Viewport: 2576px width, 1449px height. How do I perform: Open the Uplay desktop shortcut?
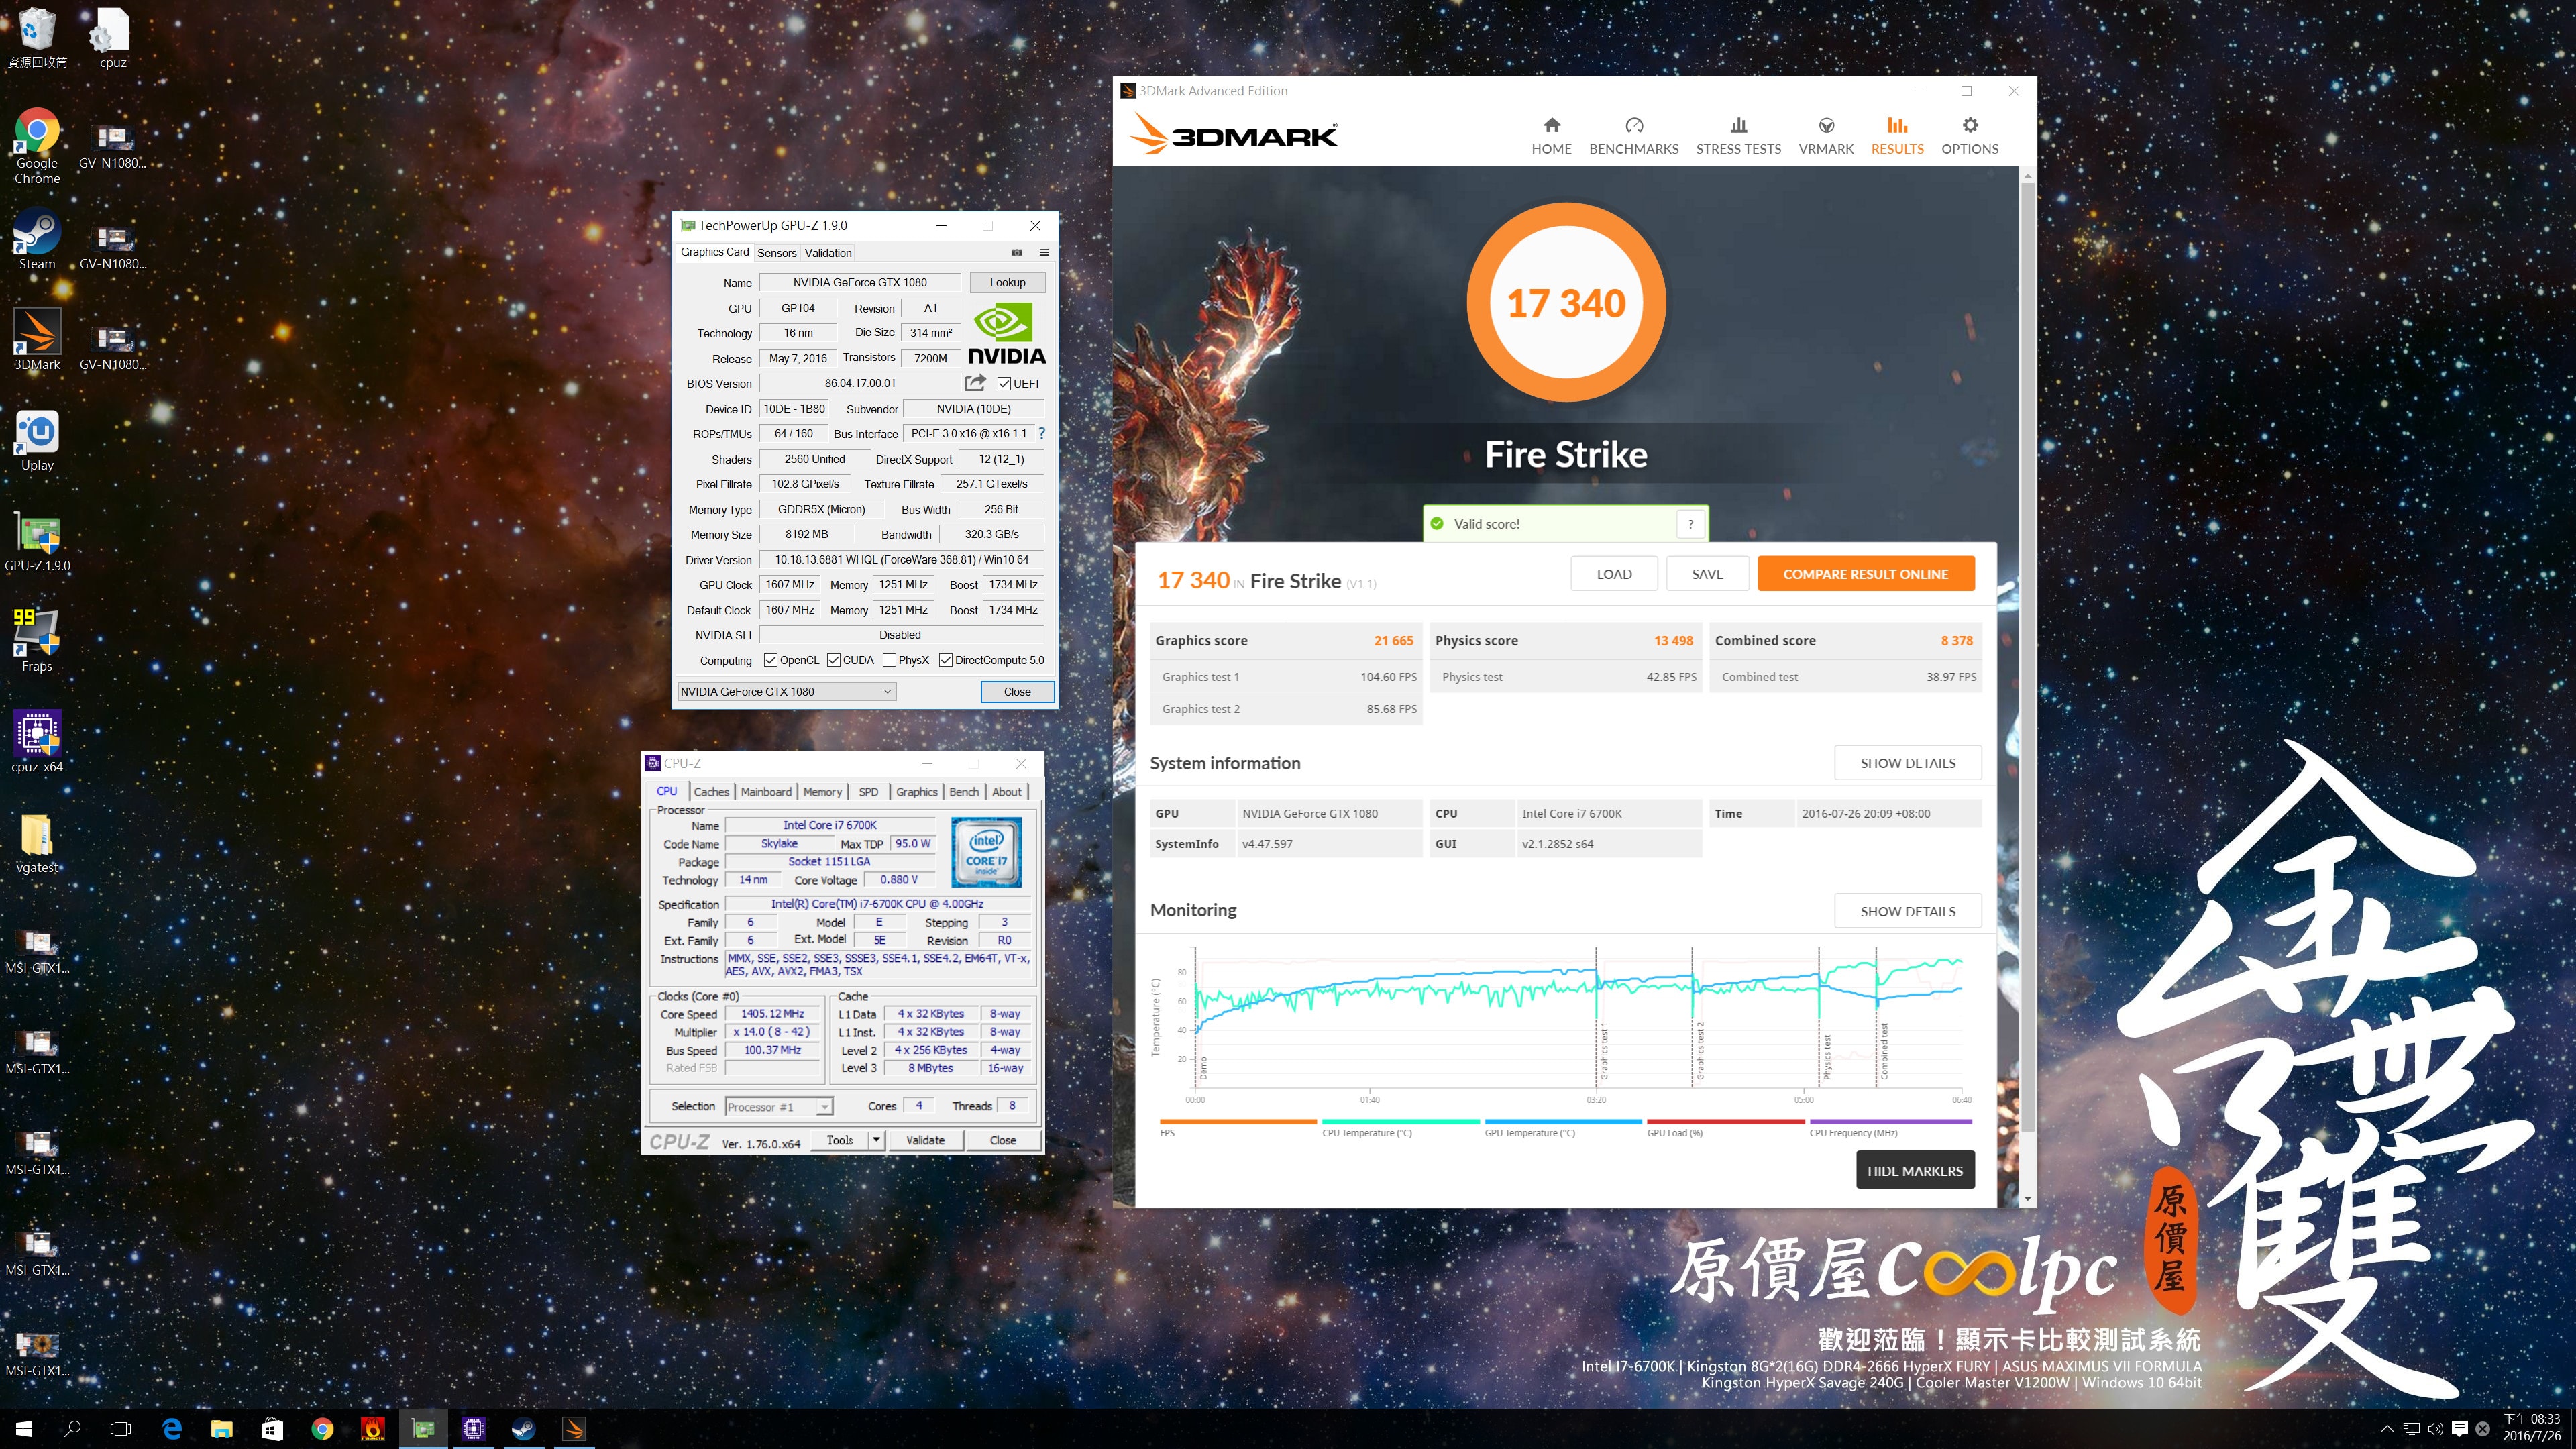[x=37, y=440]
